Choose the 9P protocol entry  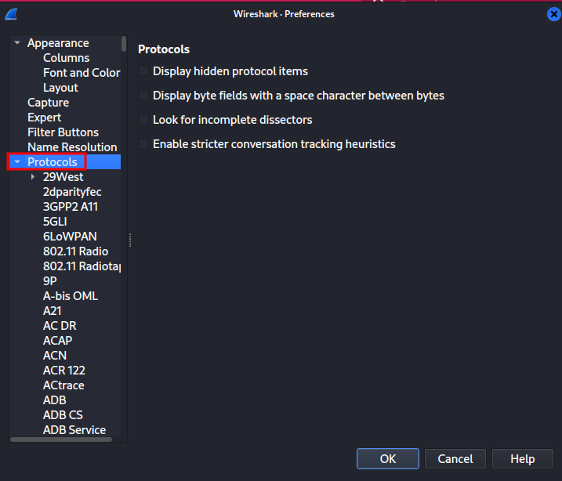pyautogui.click(x=50, y=281)
